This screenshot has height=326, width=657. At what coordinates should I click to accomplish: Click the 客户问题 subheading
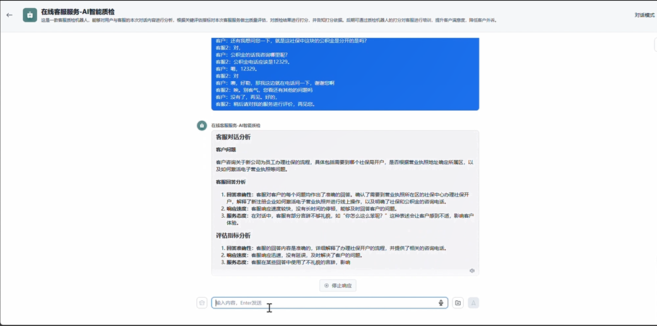[x=226, y=150]
